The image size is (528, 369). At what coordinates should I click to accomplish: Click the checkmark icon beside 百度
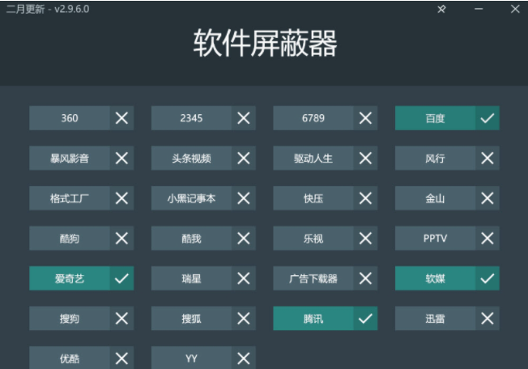pos(488,118)
